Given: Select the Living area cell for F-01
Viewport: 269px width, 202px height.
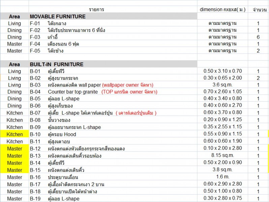Looking at the screenshot, I should pyautogui.click(x=14, y=23).
